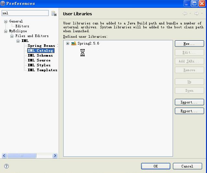Select Spring2.5.6 library text
Viewport: 207px width, 173px height.
[88, 44]
